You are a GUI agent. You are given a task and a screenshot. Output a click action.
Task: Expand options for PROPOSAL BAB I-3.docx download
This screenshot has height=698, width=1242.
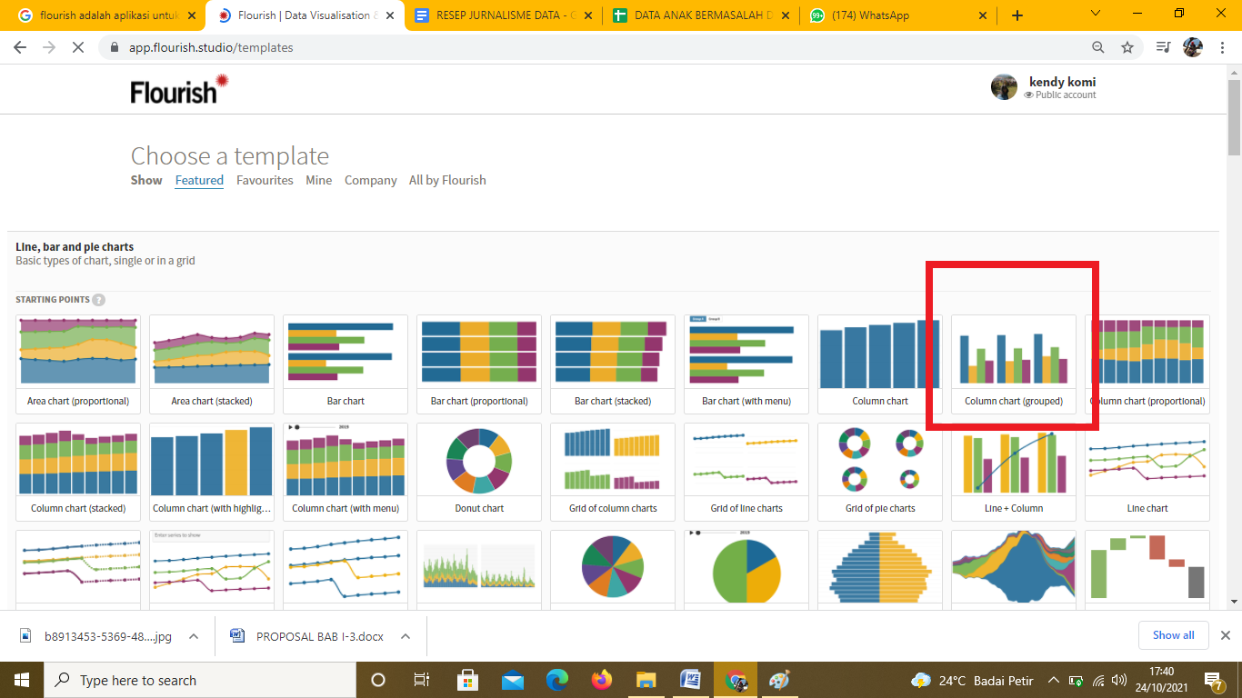[406, 636]
